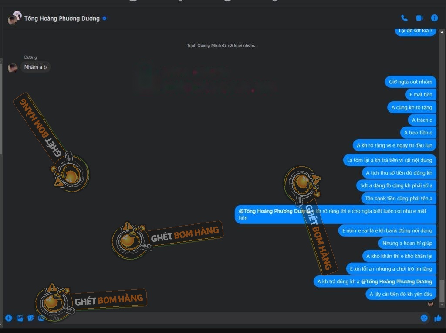Open the Tống Hoàng Phương Dương chat title

[x=62, y=18]
